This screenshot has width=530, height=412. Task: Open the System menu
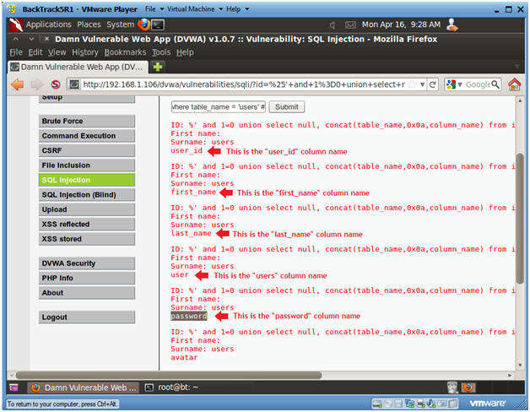click(x=121, y=24)
